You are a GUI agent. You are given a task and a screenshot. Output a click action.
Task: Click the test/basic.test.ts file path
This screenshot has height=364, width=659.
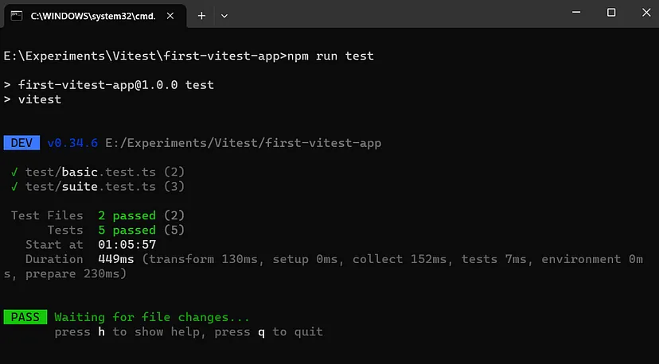pos(91,172)
